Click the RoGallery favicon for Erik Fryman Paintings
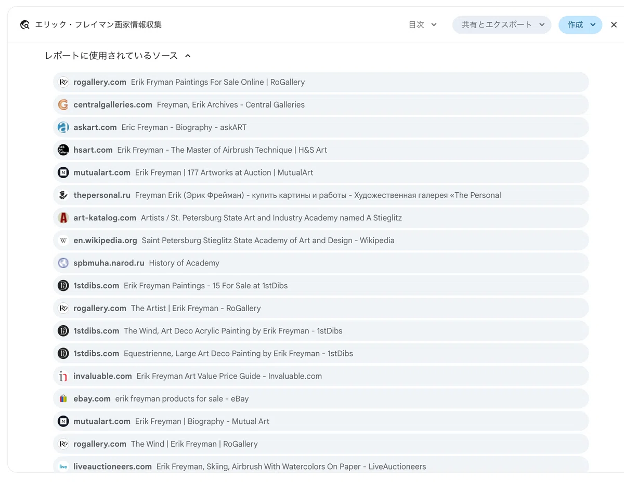 (63, 82)
